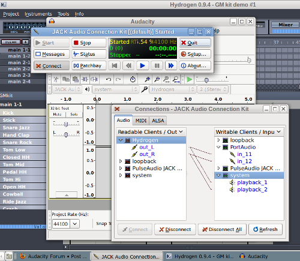Click Audacity Fit Selection zoom icon
The image size is (300, 261).
click(x=166, y=80)
